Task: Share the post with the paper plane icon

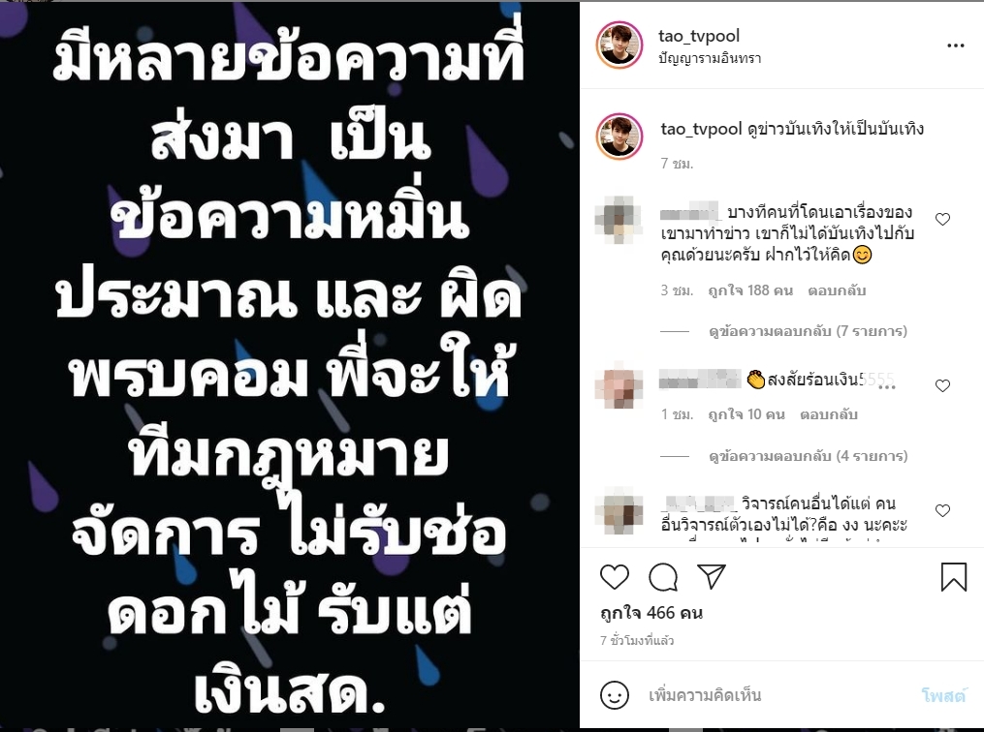Action: tap(711, 576)
